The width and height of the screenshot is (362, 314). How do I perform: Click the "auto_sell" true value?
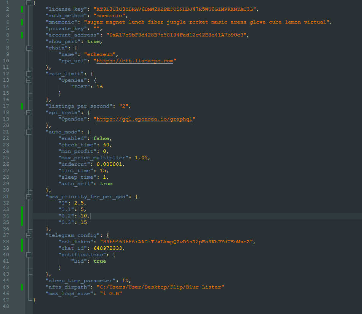106,184
